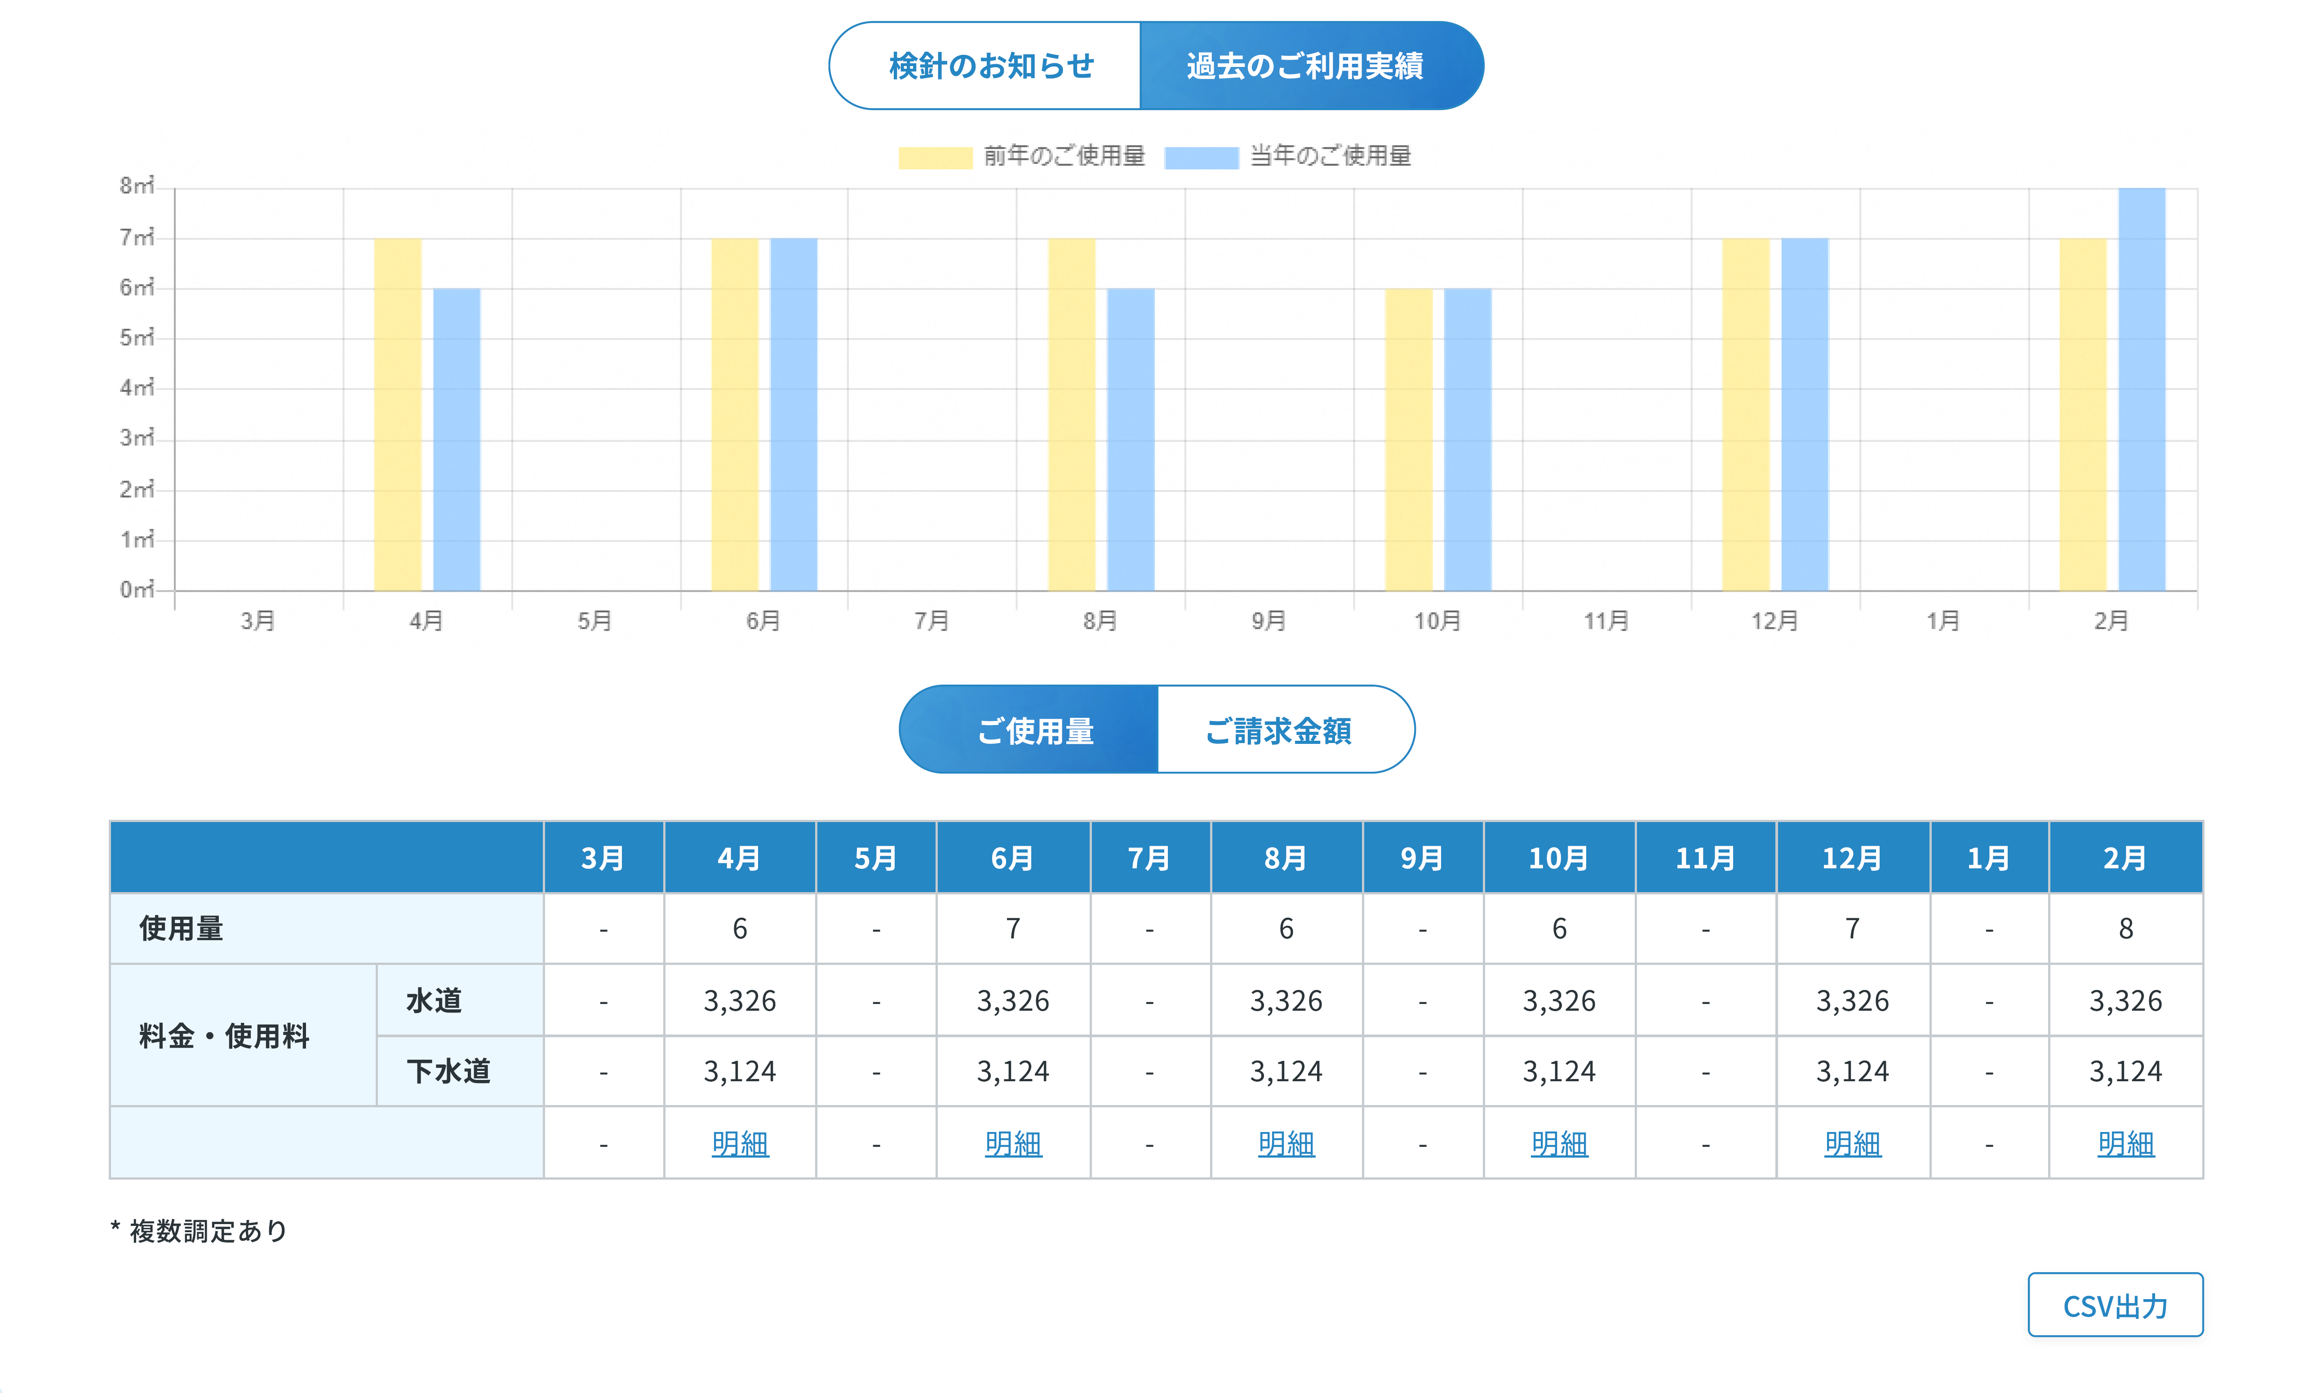Click blue current-year bar for 6月
The height and width of the screenshot is (1393, 2302).
click(794, 415)
